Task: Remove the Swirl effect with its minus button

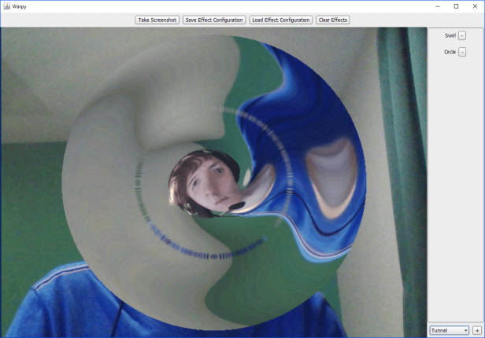Action: click(462, 35)
